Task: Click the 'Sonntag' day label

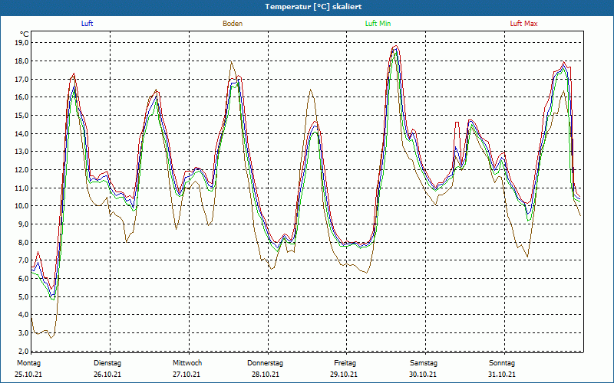Action: coord(502,363)
